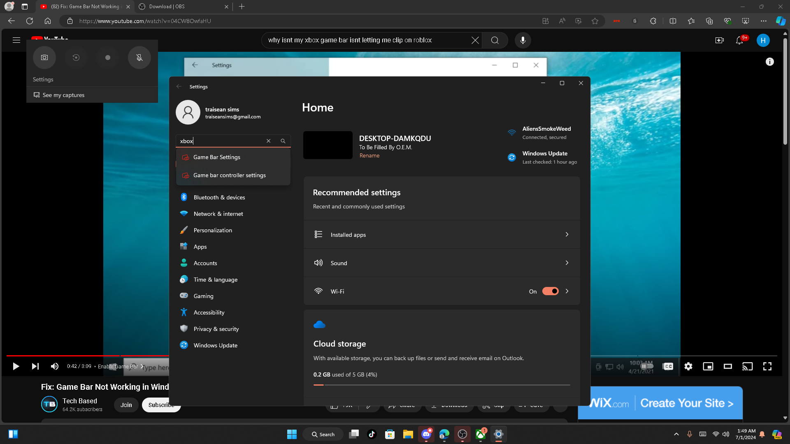Toggle the Game Bar microphone while recording
Viewport: 790px width, 444px height.
(139, 58)
